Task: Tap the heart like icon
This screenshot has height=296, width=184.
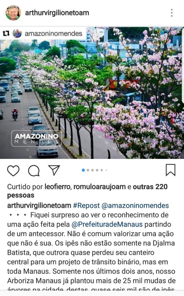Action: pos(13,171)
